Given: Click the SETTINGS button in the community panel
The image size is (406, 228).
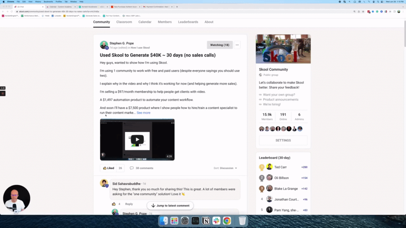Looking at the screenshot, I should pyautogui.click(x=283, y=140).
